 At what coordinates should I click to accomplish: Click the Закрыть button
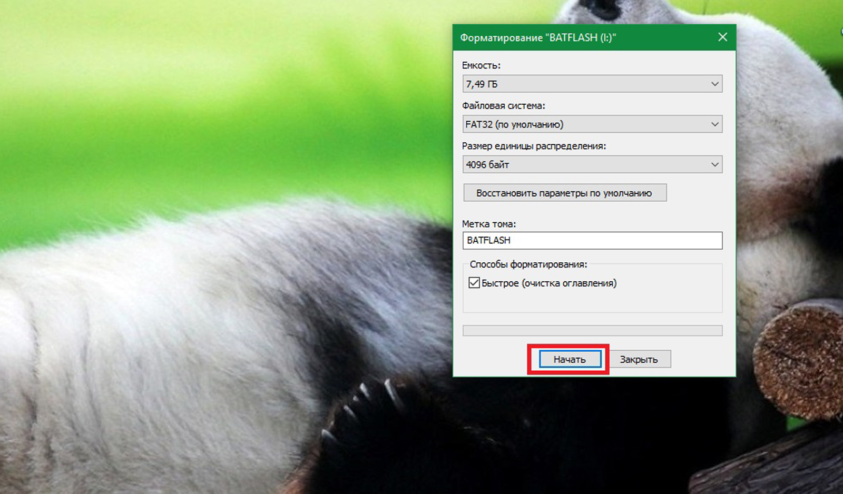click(x=639, y=359)
